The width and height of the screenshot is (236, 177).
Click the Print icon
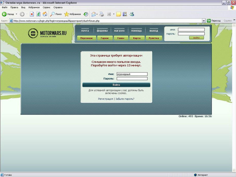pyautogui.click(x=102, y=14)
